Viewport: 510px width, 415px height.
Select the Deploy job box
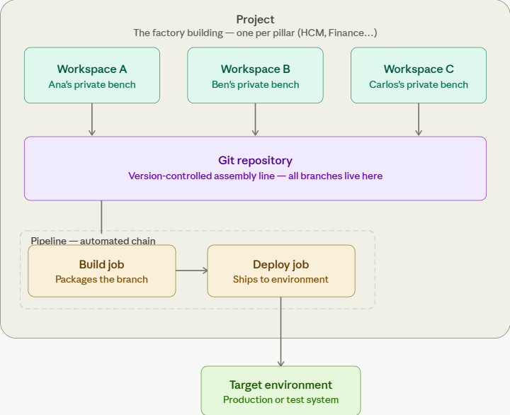[281, 271]
